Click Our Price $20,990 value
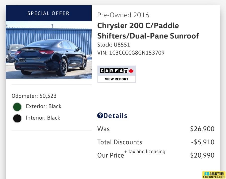The height and width of the screenshot is (179, 226). click(x=202, y=155)
